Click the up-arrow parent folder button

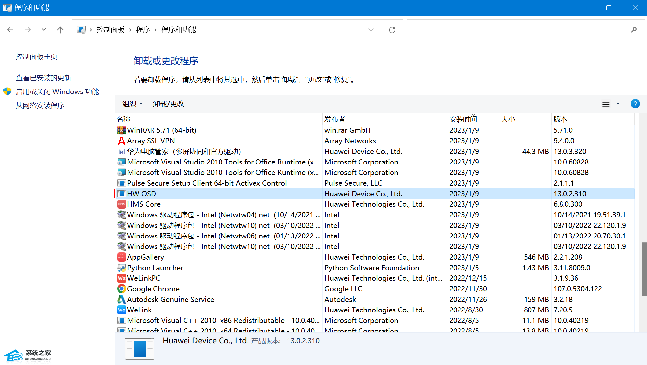click(60, 30)
